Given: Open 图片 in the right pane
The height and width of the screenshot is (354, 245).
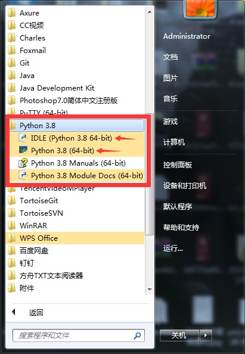Looking at the screenshot, I should point(170,78).
